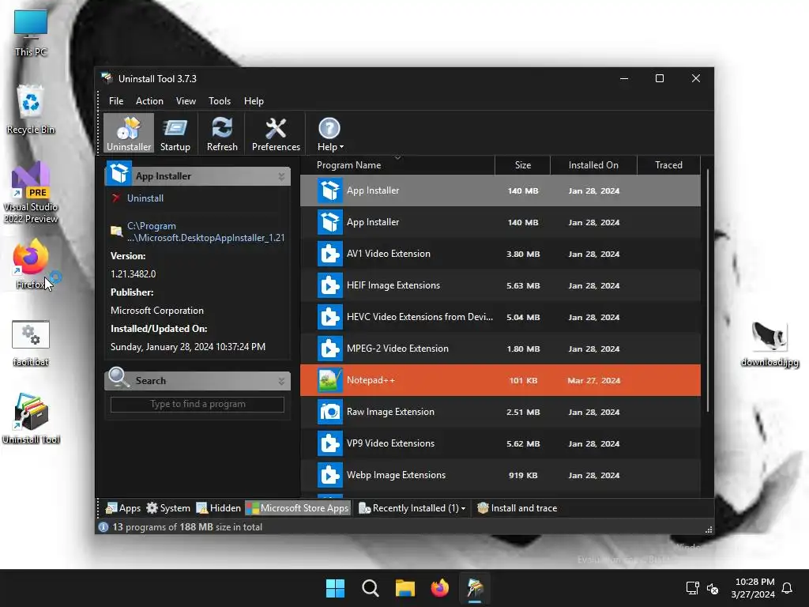Screen dimensions: 809x607
Task: Collapse the App Installer details panel
Action: (x=281, y=176)
